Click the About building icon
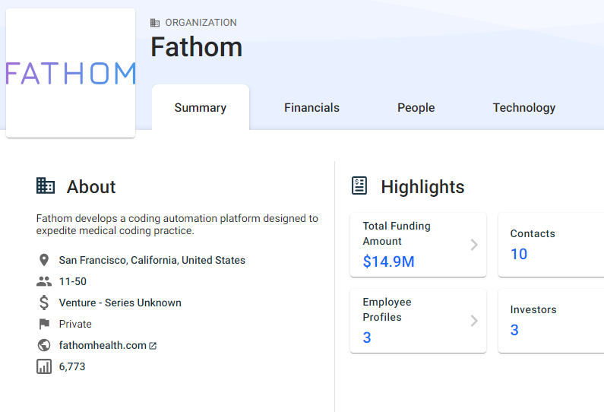604x412 pixels. [46, 185]
